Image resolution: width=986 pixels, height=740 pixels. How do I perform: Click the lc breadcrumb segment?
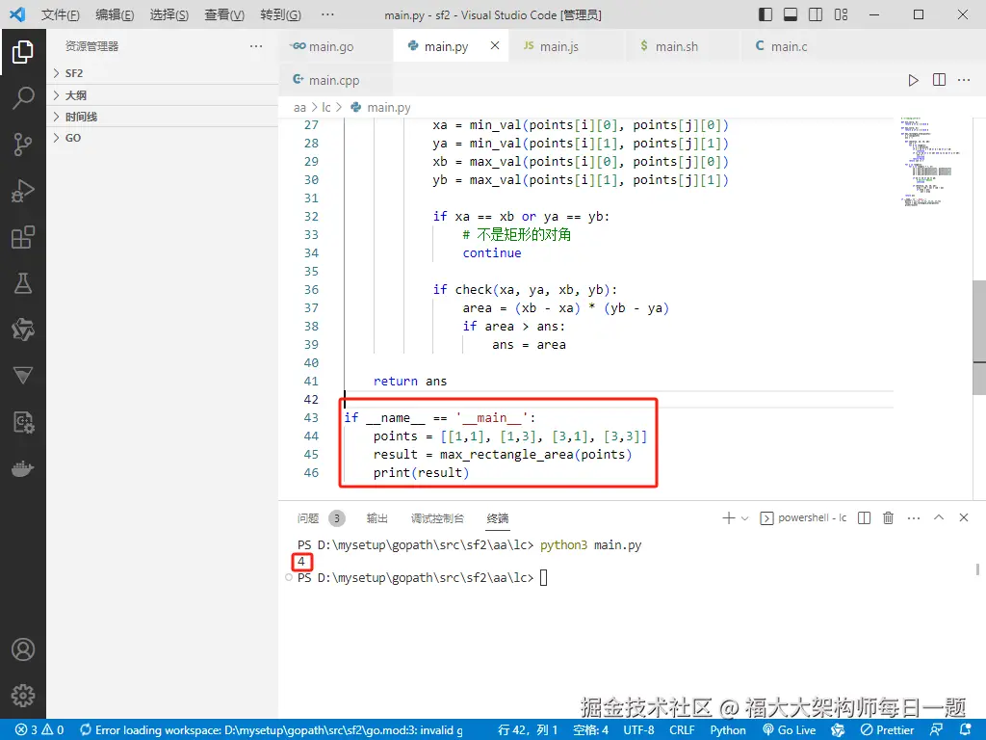325,108
